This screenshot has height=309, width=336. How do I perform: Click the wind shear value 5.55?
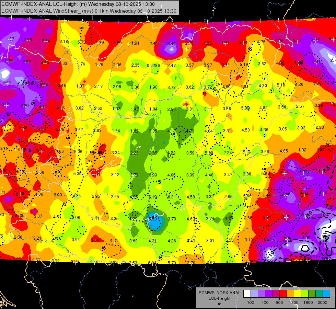[x=229, y=240]
